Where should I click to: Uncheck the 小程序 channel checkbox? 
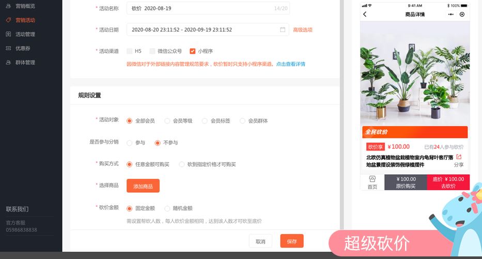193,51
